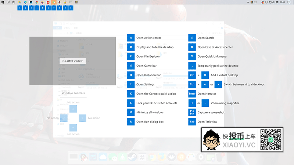Launch Photoshop from the taskbar
Screen dimensions: 294x165
31,2
